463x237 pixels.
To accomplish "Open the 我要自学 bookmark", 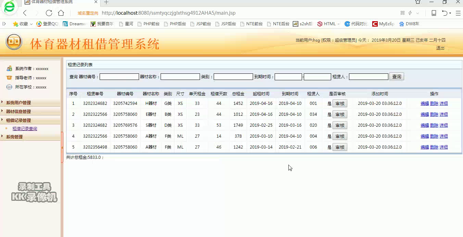I will click(x=102, y=24).
